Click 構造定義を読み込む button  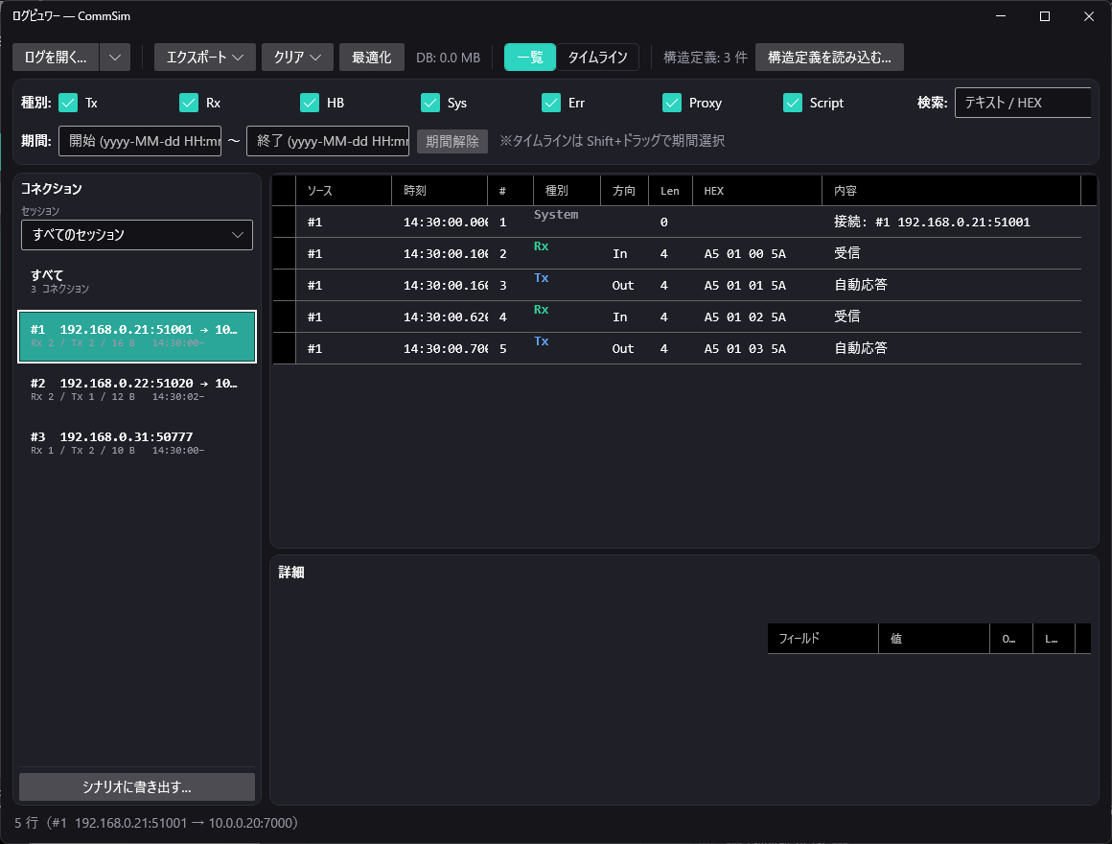(829, 58)
